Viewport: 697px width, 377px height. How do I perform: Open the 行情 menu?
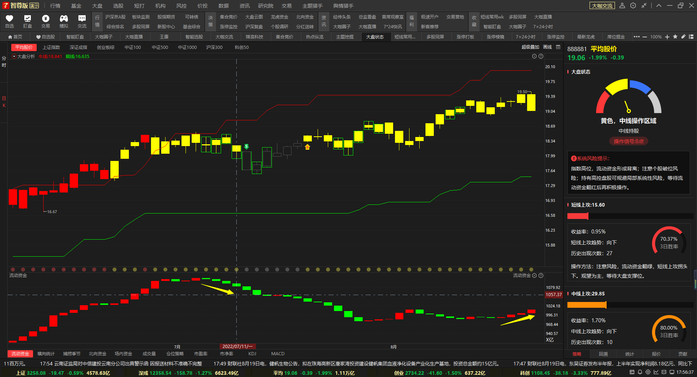click(55, 6)
